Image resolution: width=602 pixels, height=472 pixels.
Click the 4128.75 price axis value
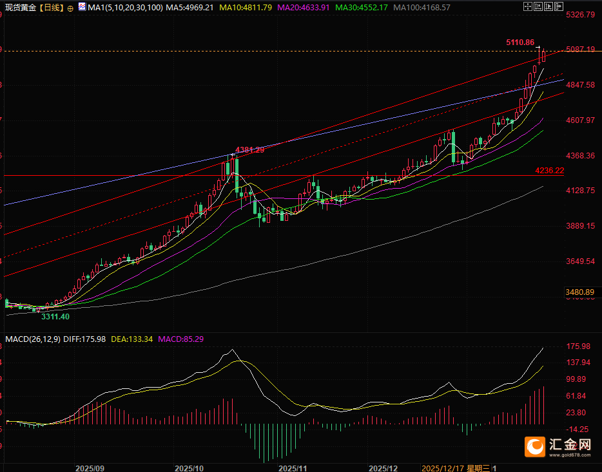(x=581, y=190)
